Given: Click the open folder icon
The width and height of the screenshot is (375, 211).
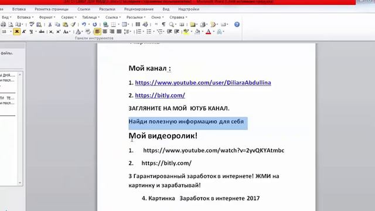Looking at the screenshot, I should click(x=193, y=25).
